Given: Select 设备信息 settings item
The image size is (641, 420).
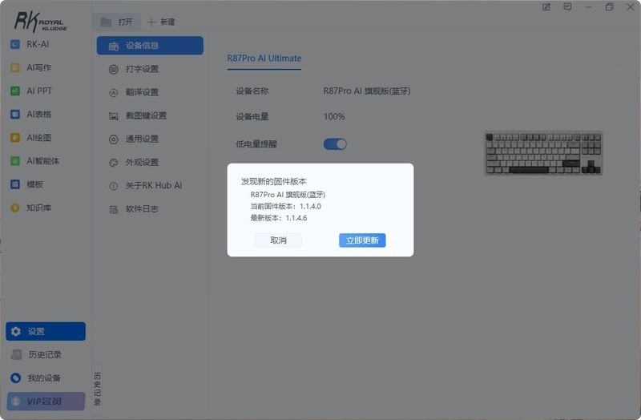Looking at the screenshot, I should 150,46.
